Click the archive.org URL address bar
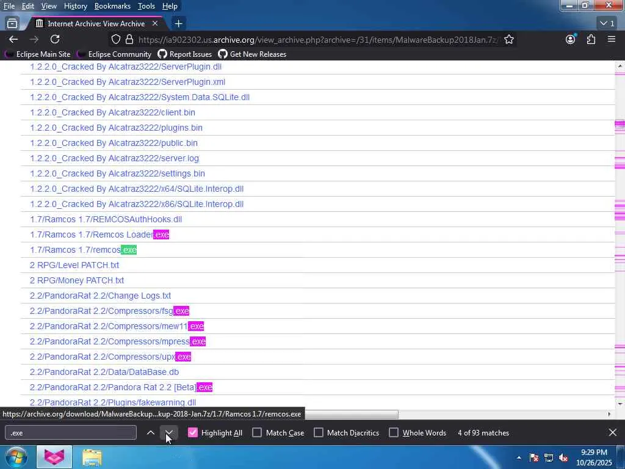This screenshot has height=469, width=625. [317, 40]
